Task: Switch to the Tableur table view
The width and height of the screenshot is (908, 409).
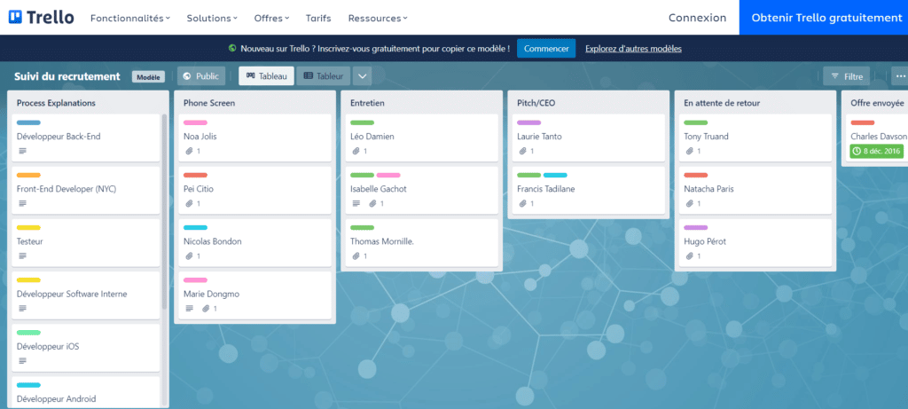Action: (323, 76)
